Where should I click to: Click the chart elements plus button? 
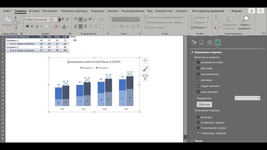pyautogui.click(x=145, y=60)
